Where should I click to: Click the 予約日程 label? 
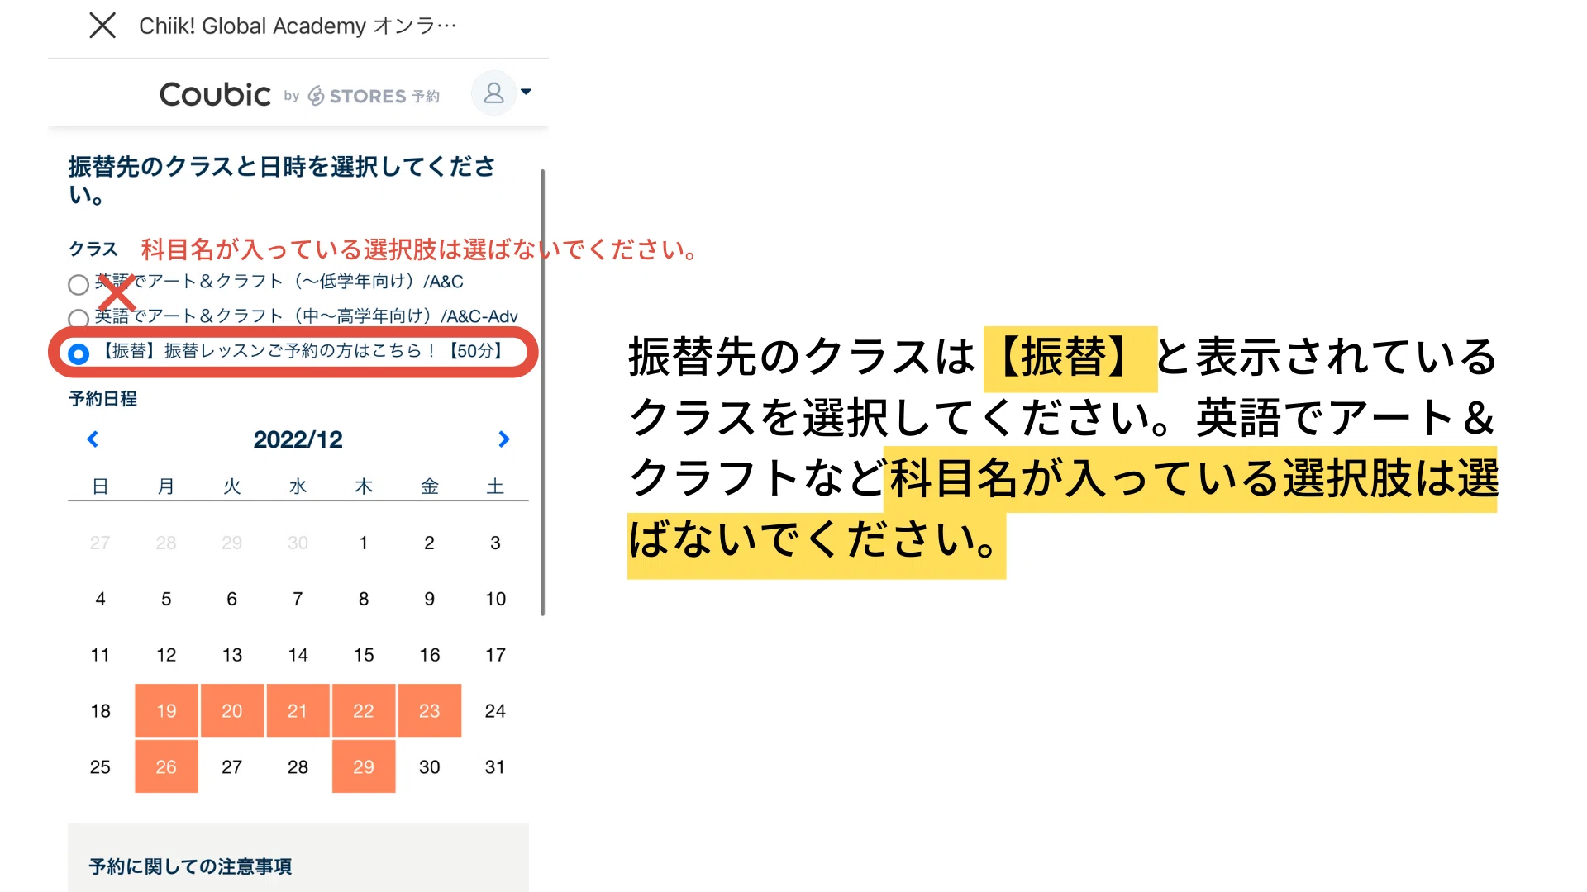pyautogui.click(x=102, y=399)
